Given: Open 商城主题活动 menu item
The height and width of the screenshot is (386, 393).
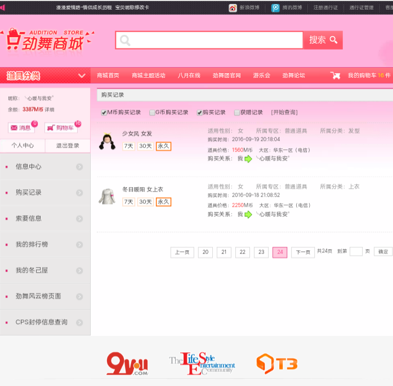Looking at the screenshot, I should (x=149, y=76).
